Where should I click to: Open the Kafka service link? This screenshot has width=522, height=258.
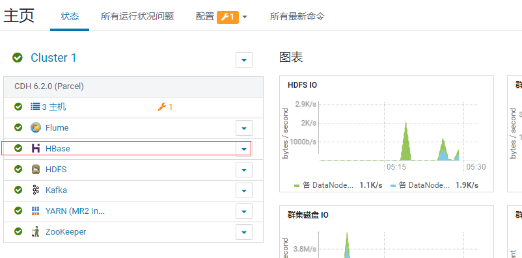[56, 190]
